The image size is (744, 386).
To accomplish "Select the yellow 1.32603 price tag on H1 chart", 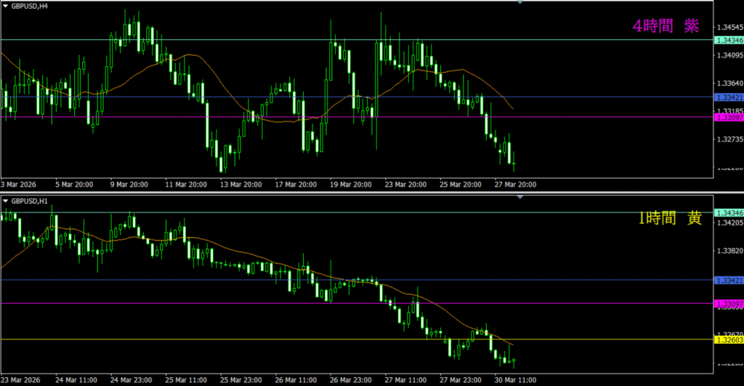I will (728, 339).
